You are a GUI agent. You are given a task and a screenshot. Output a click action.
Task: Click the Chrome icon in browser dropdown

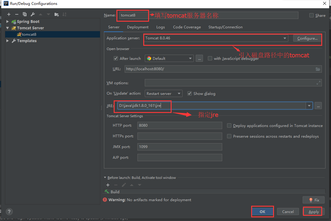point(149,58)
